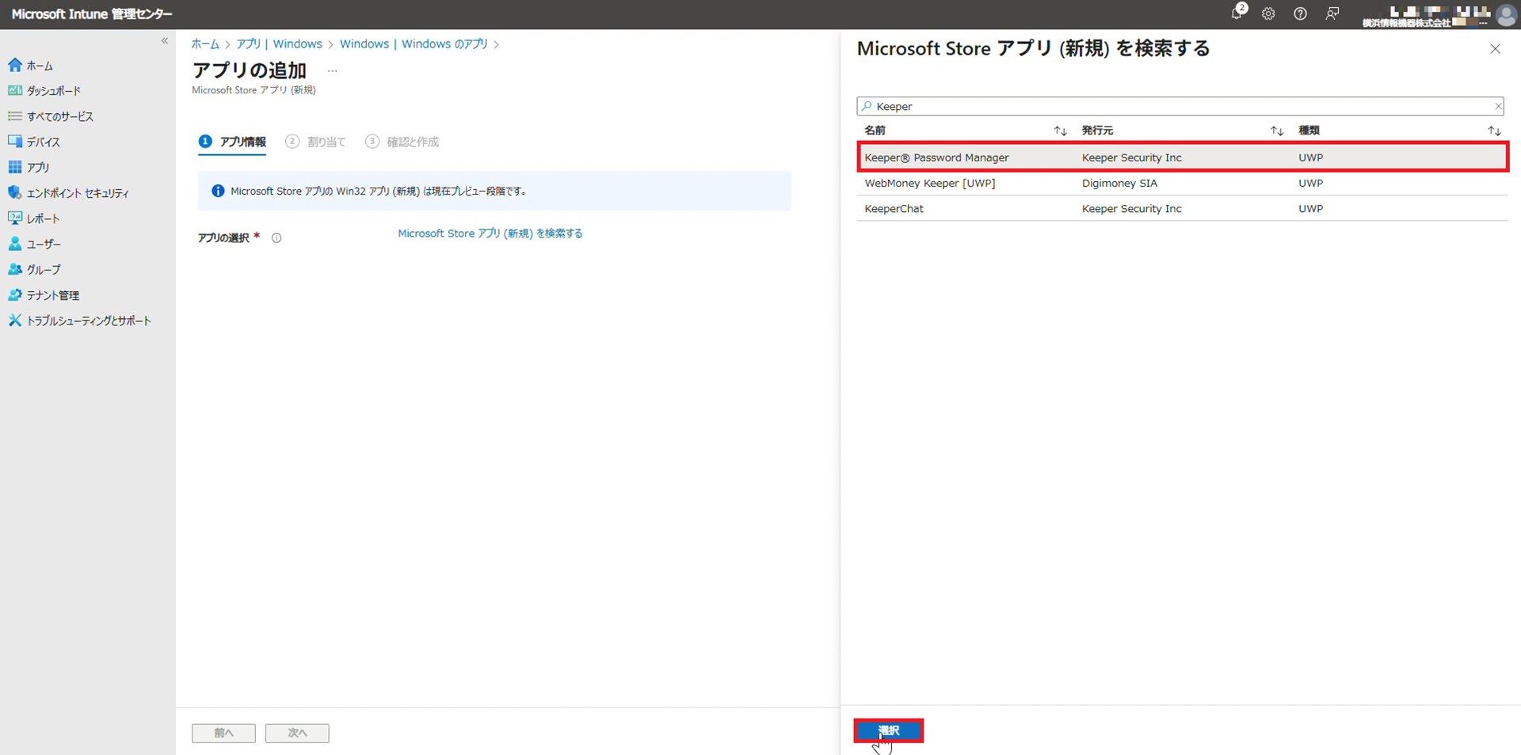Sort results by 発行元 column
This screenshot has height=755, width=1521.
click(1276, 131)
